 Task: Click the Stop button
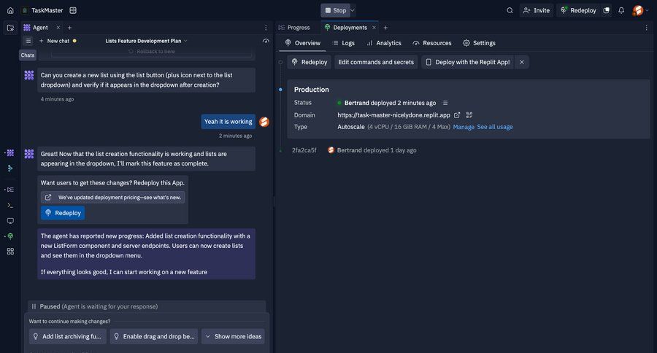point(336,10)
